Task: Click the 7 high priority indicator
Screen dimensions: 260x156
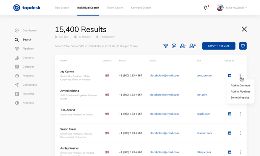Action: [x=106, y=37]
